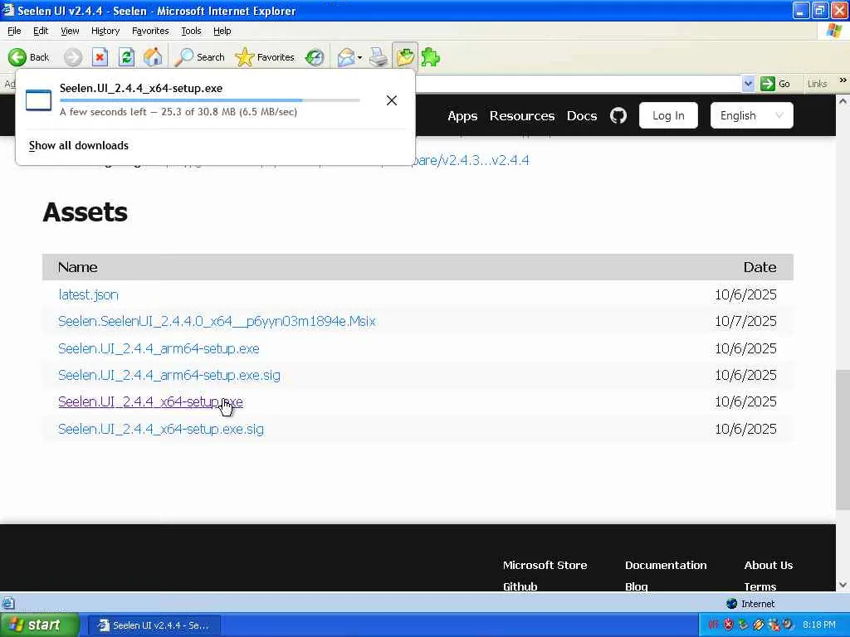The image size is (850, 637).
Task: Open the Tools menu
Action: click(191, 31)
